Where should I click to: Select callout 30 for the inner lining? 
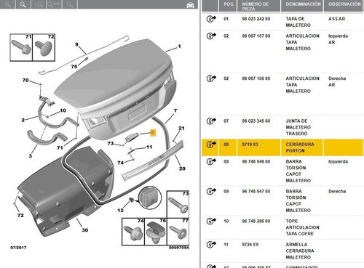tap(84, 230)
